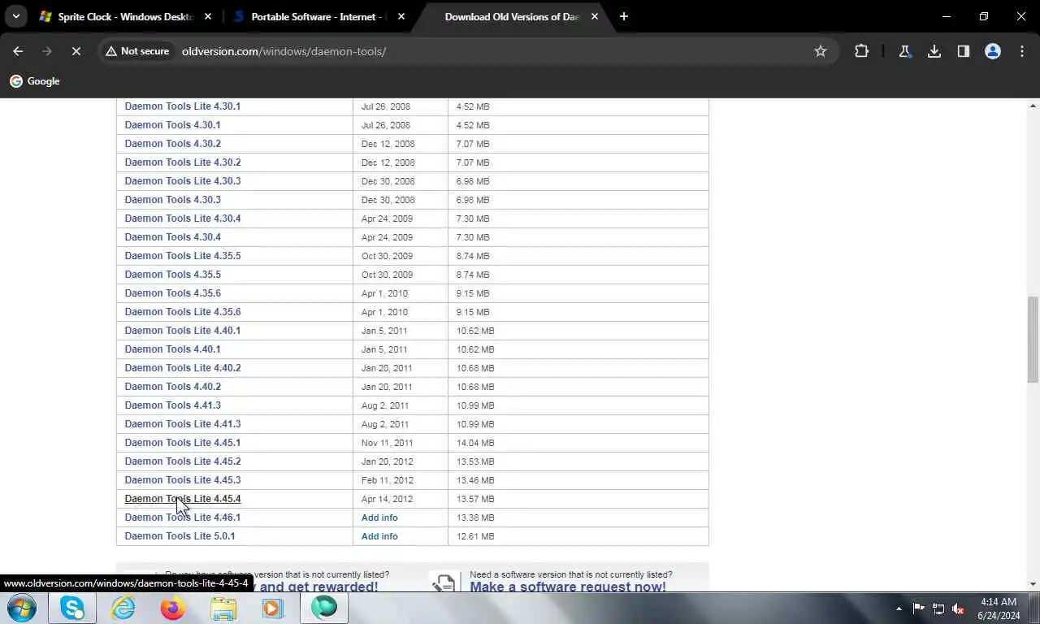The image size is (1040, 624).
Task: Open Skype from the taskbar
Action: click(72, 608)
